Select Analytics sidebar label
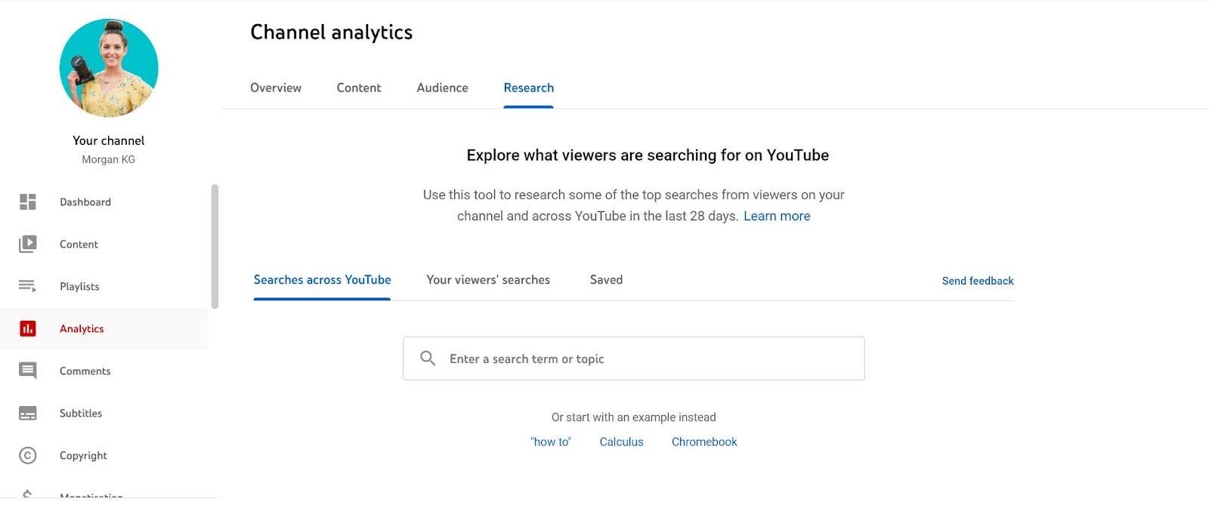The image size is (1209, 508). coord(82,328)
